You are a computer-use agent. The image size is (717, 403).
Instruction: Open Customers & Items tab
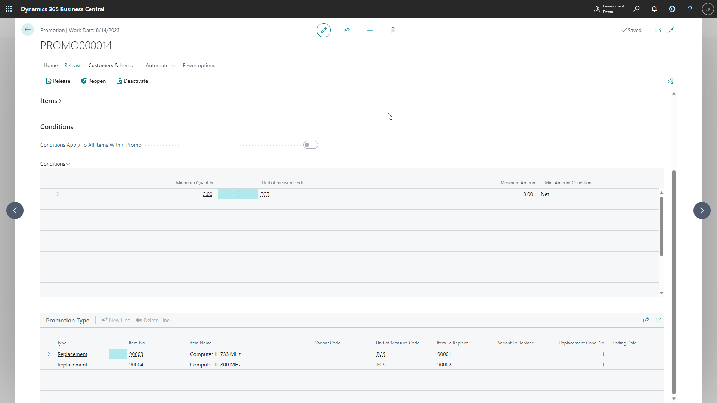click(111, 65)
